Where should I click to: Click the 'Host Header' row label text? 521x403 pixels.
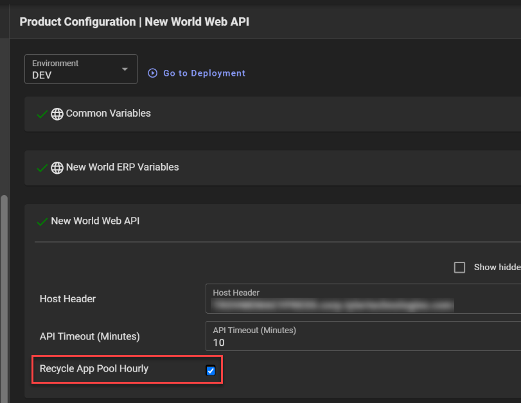pos(67,299)
